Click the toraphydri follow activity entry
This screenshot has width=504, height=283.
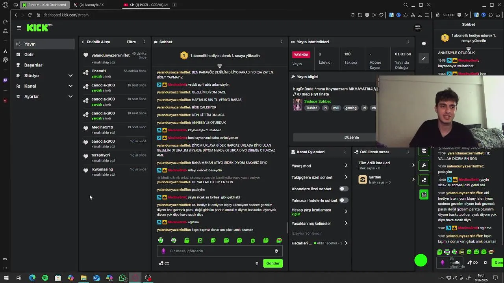(115, 158)
